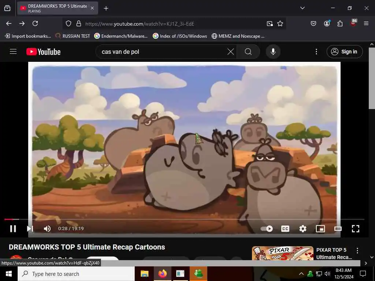This screenshot has width=375, height=281.
Task: Open clock showing 8:43 AM
Action: pyautogui.click(x=344, y=274)
